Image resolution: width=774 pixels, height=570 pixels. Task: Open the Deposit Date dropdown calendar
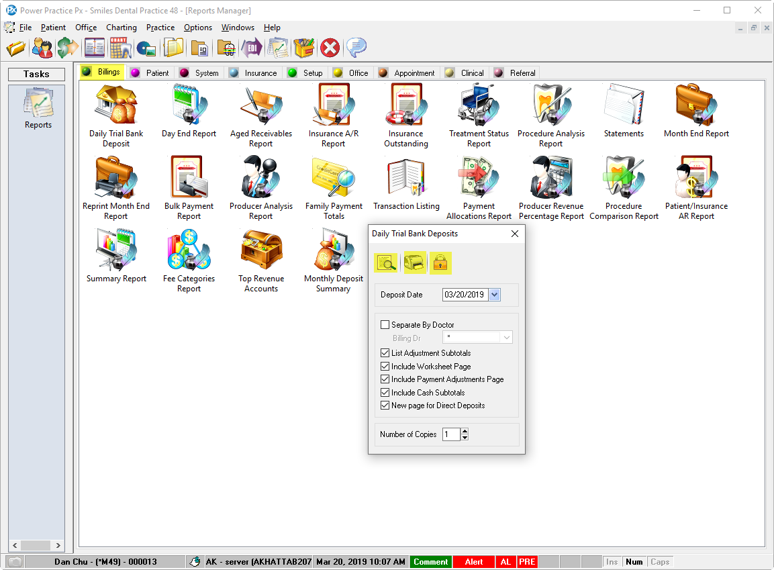point(495,295)
